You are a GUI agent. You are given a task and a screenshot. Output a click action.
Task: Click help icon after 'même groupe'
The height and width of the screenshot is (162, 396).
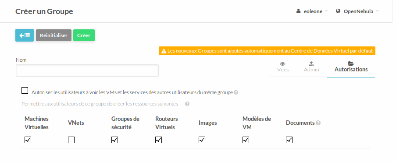coord(236,93)
